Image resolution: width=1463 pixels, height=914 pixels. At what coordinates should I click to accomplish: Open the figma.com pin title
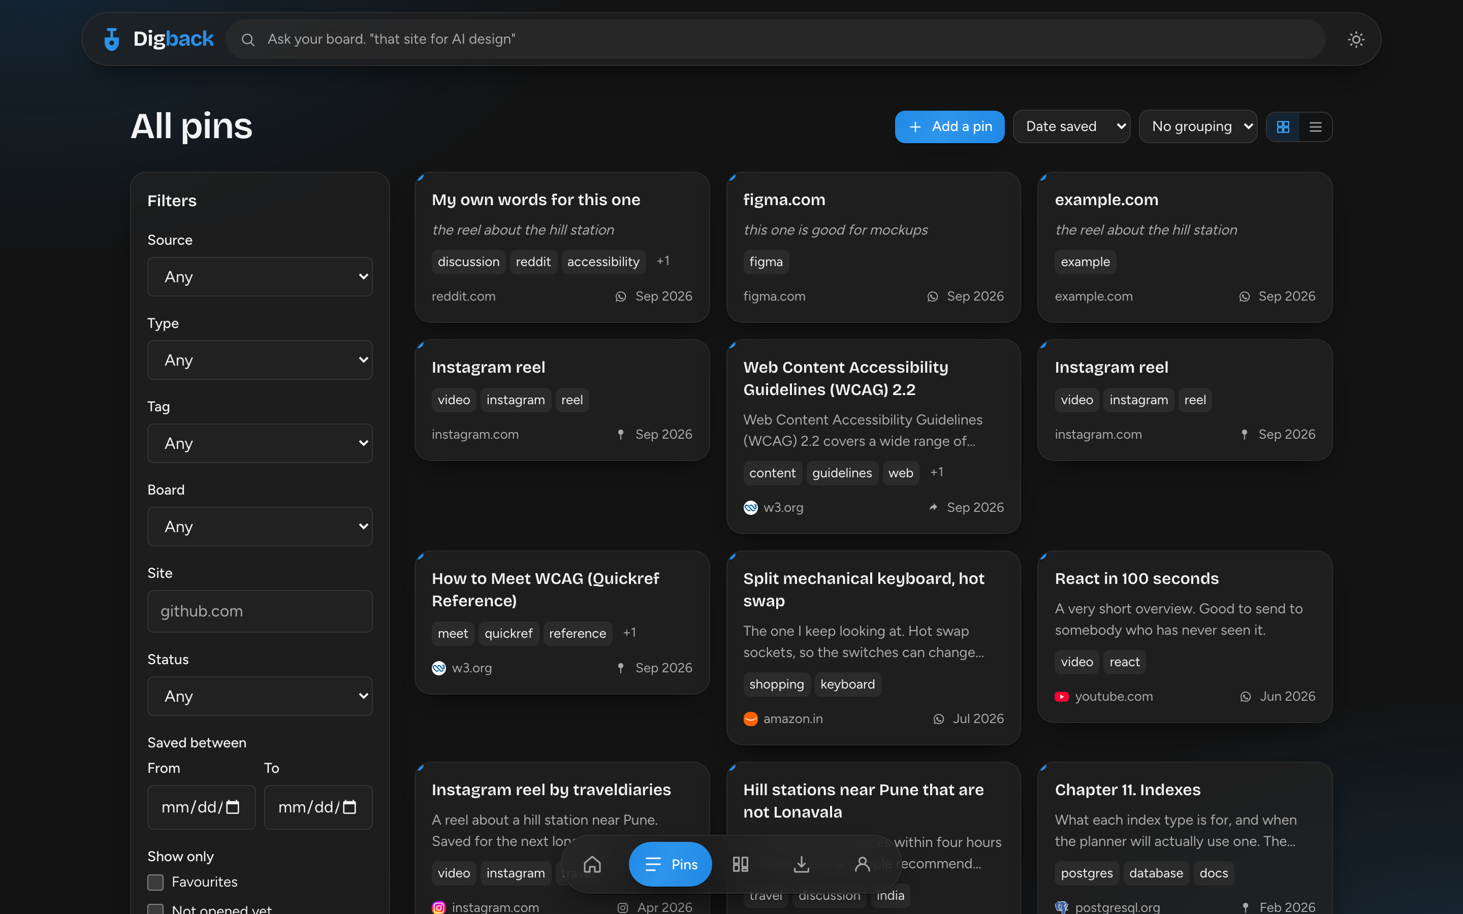(784, 200)
